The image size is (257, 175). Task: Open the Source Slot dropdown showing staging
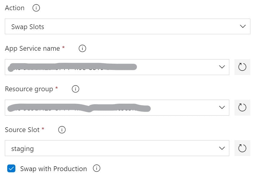[x=222, y=148]
